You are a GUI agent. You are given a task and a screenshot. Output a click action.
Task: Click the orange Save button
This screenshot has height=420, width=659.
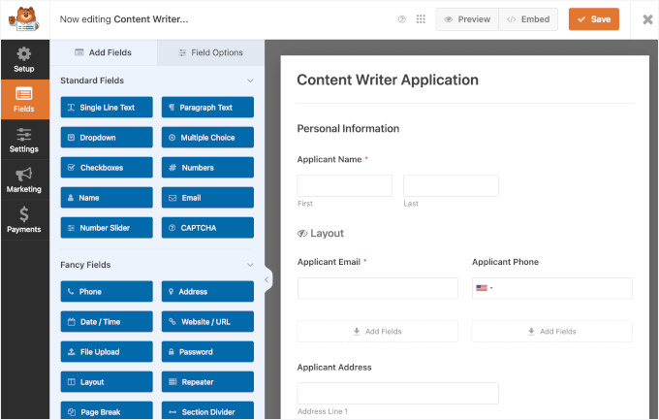tap(593, 19)
